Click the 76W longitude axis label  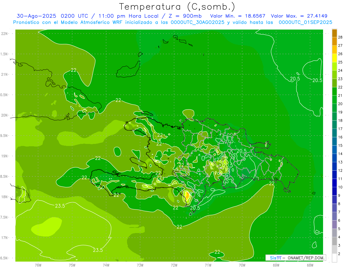coord(38,265)
